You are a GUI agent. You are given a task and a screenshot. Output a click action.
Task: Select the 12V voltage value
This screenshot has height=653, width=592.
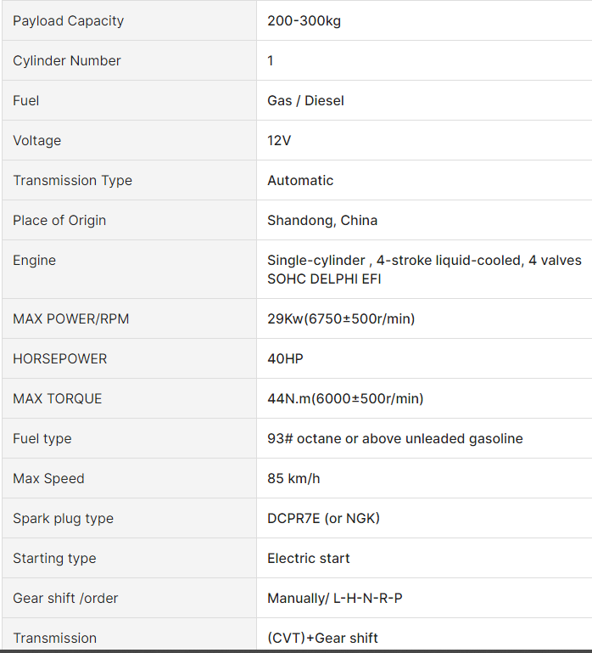[x=279, y=140]
